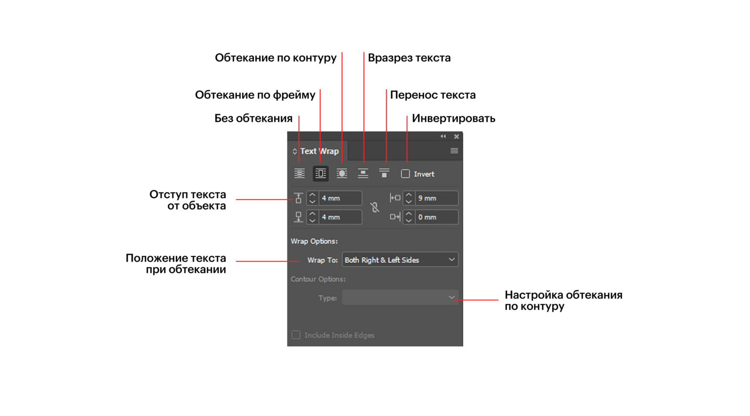Screen dimensions: 750x416
Task: Increase the top offset with up arrow
Action: 312,194
